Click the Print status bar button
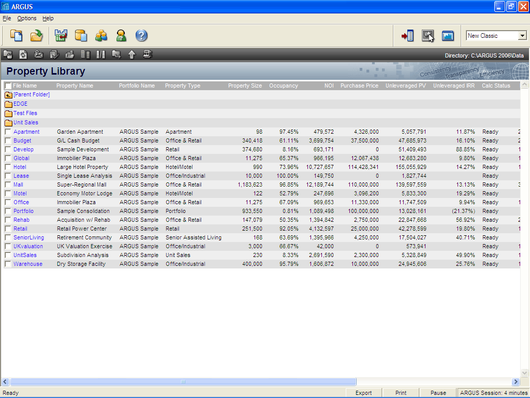 point(401,393)
